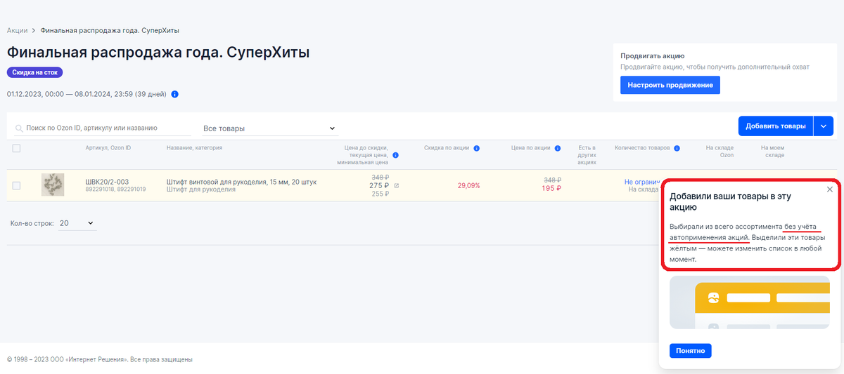844x374 pixels.
Task: Click the illustration image in the popup
Action: [x=750, y=302]
